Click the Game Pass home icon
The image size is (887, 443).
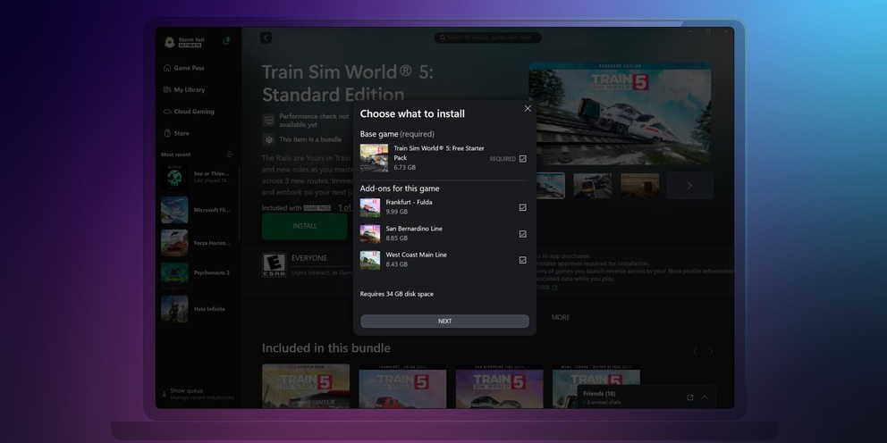coord(167,68)
